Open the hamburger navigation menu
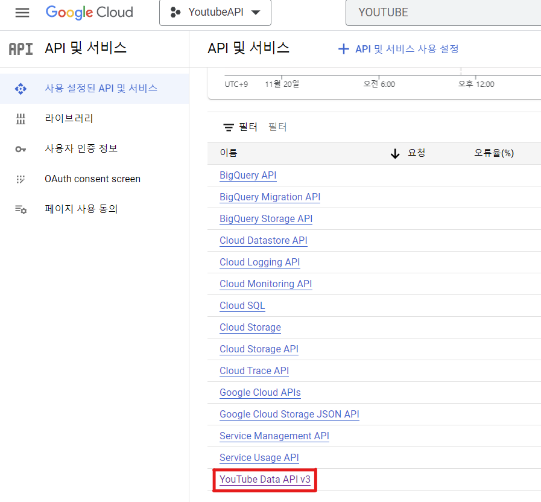 pos(22,13)
